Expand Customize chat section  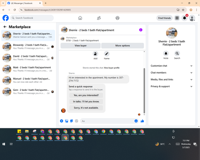pyautogui.click(x=172, y=66)
